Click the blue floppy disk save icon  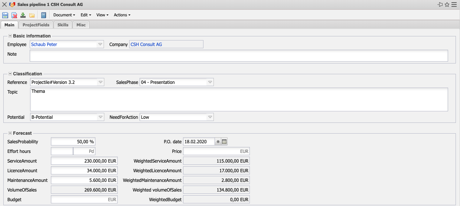click(5, 15)
